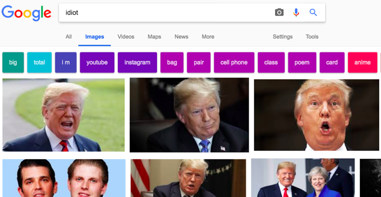Open the News tab
The image size is (381, 197).
[181, 37]
